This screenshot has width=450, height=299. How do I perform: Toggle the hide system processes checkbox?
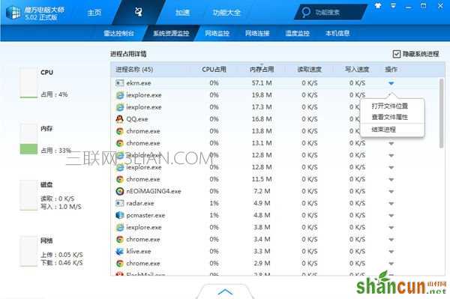[397, 54]
